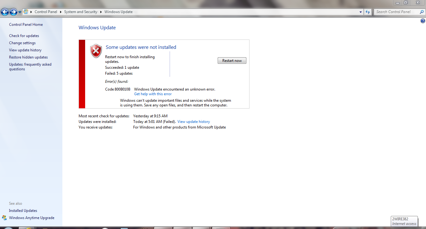Select Control Panel in the breadcrumb

coord(46,12)
